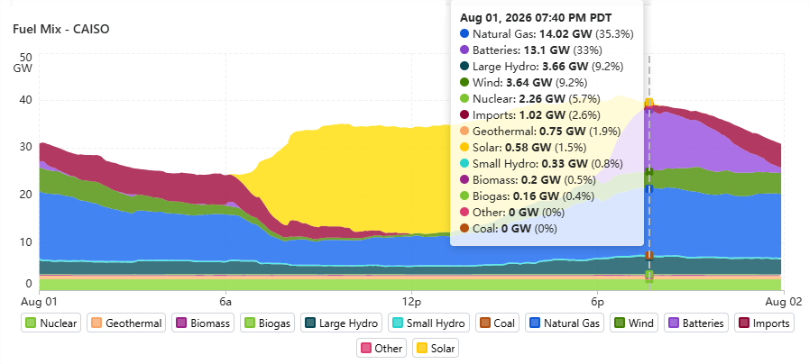Viewport: 809px width, 364px height.
Task: Click the Imports 1.02 GW tooltip row
Action: tap(529, 115)
